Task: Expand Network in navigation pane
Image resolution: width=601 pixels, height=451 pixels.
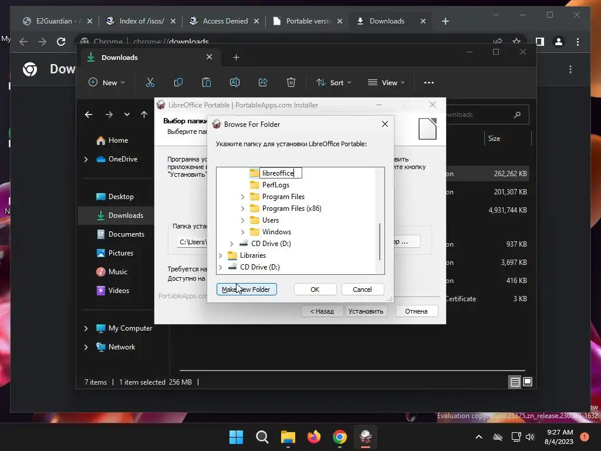Action: 86,347
